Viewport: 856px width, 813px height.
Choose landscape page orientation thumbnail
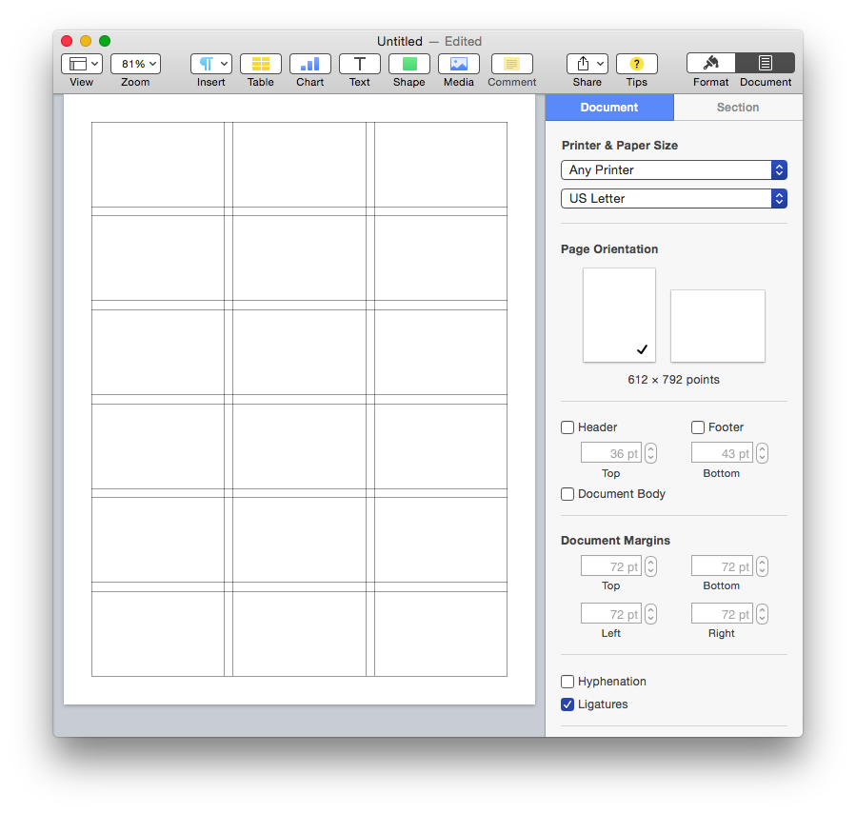717,326
